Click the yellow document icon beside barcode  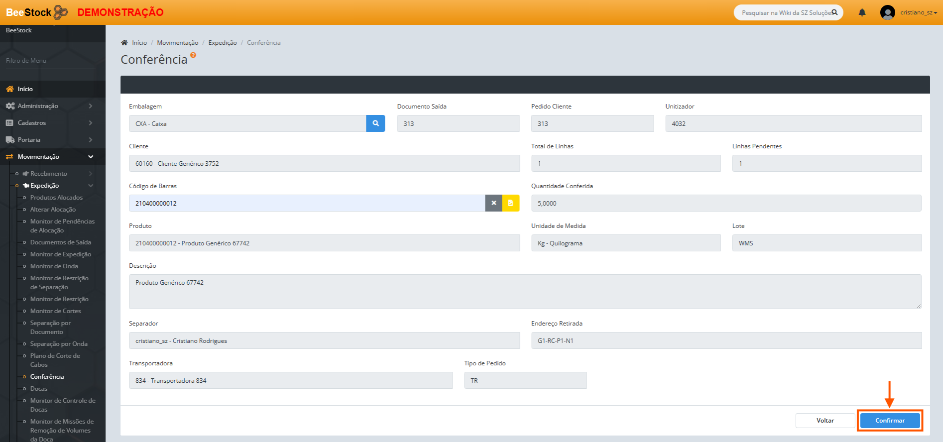tap(510, 203)
